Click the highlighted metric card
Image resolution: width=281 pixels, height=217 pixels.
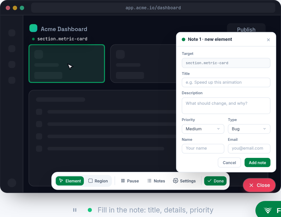pyautogui.click(x=67, y=64)
